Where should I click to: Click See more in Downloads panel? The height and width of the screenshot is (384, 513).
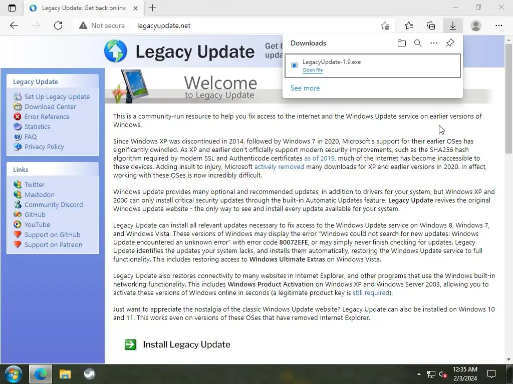305,88
